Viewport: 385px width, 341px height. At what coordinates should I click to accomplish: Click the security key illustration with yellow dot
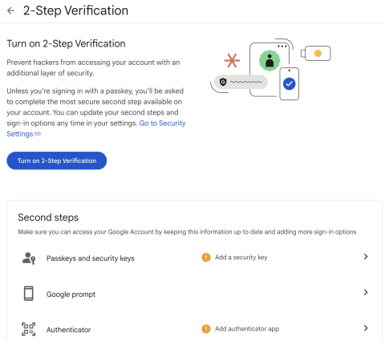[x=316, y=54]
